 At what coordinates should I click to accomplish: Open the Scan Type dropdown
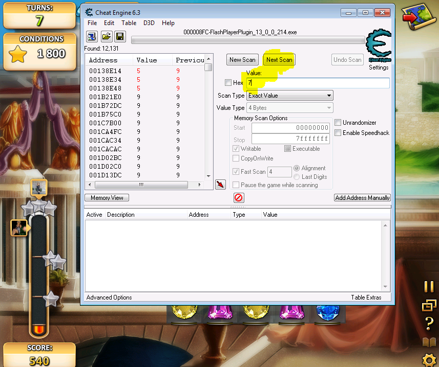point(290,96)
